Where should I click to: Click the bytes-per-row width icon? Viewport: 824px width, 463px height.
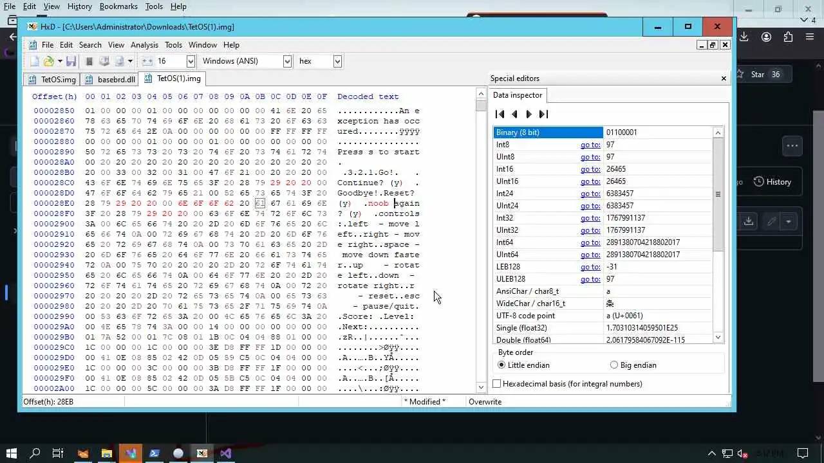pyautogui.click(x=147, y=61)
